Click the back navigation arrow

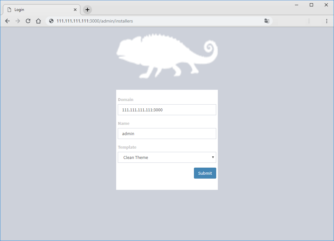(7, 21)
